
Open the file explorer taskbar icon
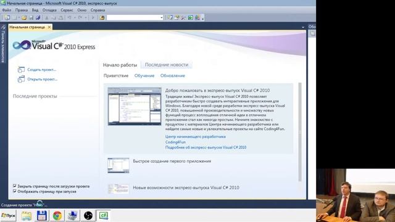[26, 216]
